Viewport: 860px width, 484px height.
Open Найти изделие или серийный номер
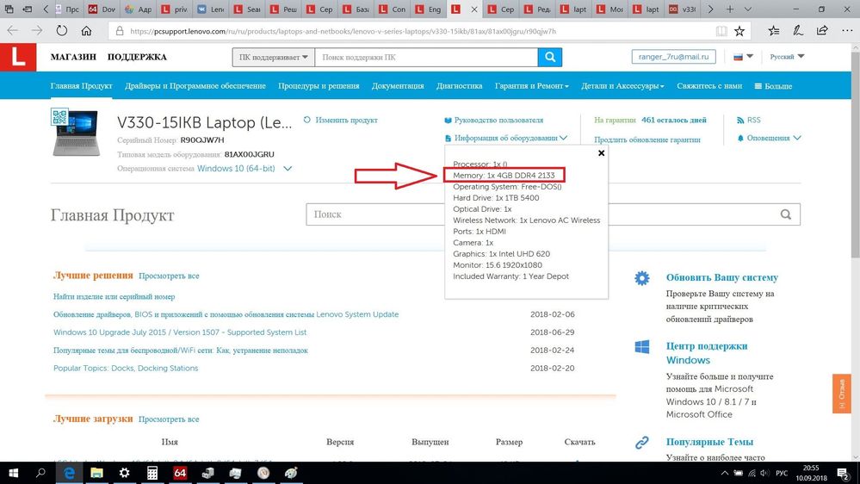click(x=114, y=296)
